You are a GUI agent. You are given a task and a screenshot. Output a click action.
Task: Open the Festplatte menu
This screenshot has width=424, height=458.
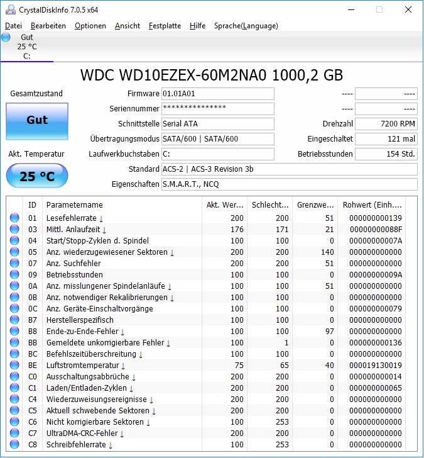click(x=165, y=26)
